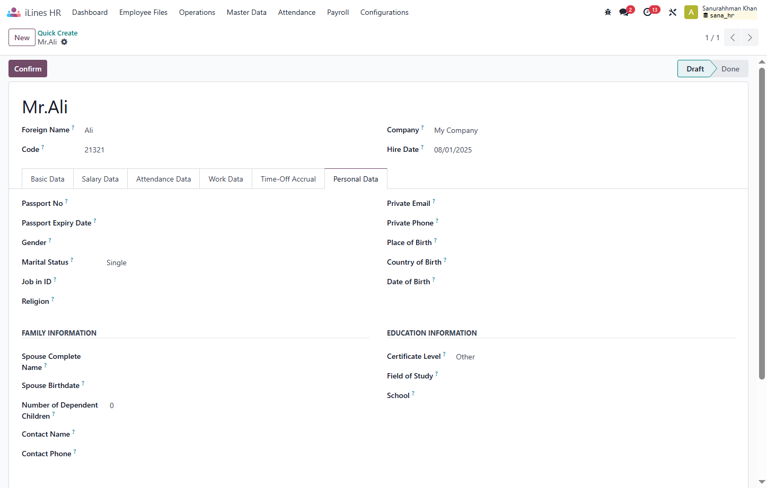Open the Attendance menu
This screenshot has height=488, width=767.
point(297,12)
